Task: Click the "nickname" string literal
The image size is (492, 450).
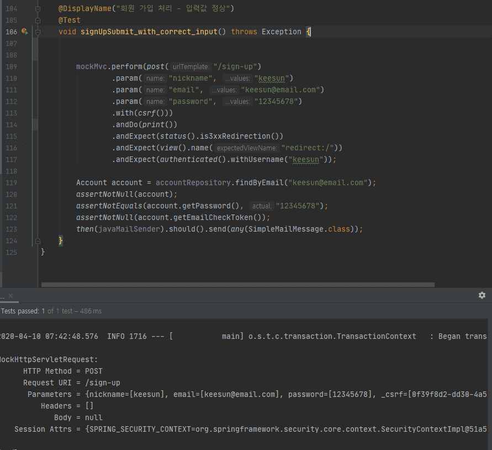Action: 191,79
